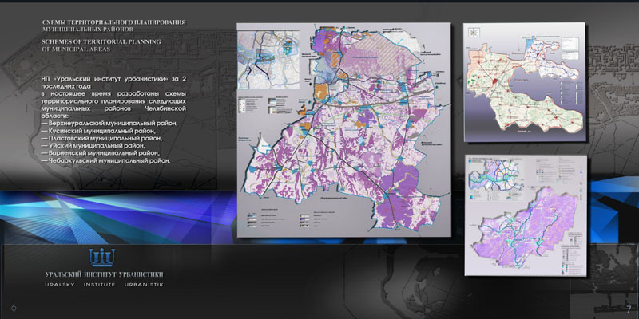The width and height of the screenshot is (639, 319).
Task: Click page number 7 in the bottom-right corner
Action: pyautogui.click(x=629, y=309)
